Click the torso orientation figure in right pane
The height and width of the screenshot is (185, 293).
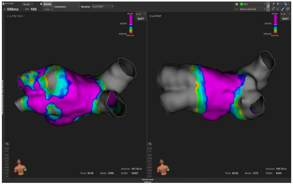tap(163, 167)
